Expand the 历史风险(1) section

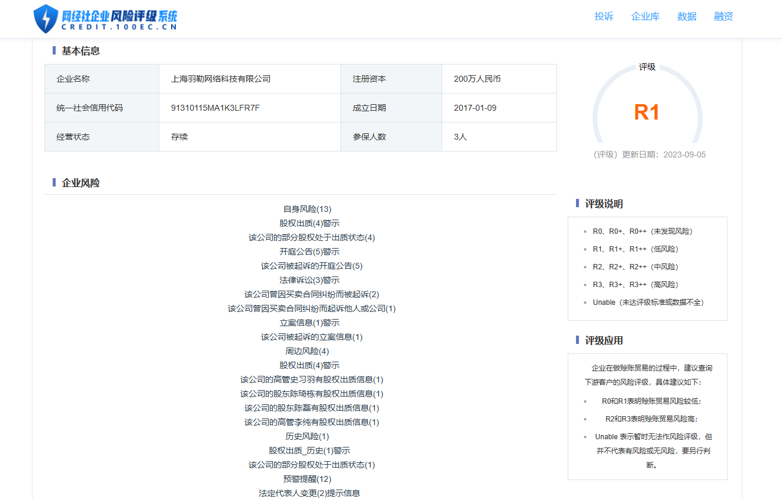point(307,436)
